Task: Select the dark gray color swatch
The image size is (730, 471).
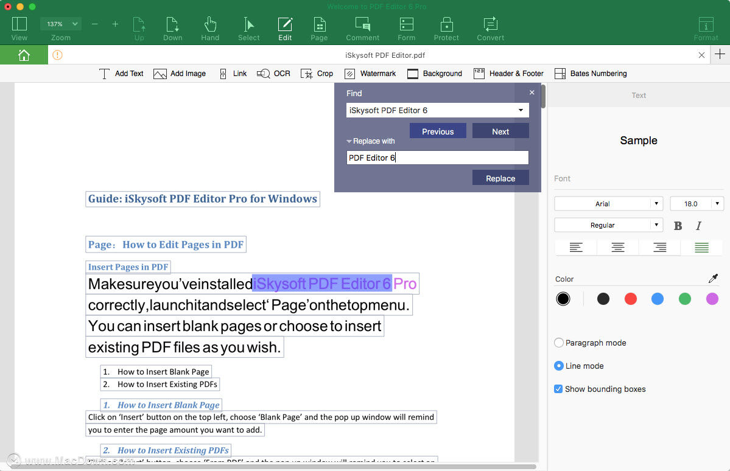Action: click(x=603, y=299)
